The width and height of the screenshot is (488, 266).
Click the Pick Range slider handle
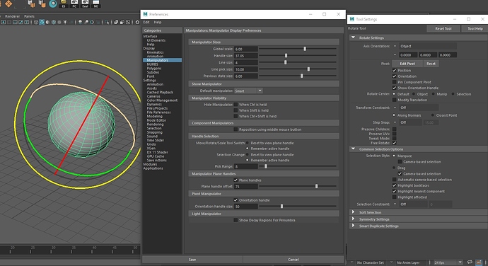(265, 166)
